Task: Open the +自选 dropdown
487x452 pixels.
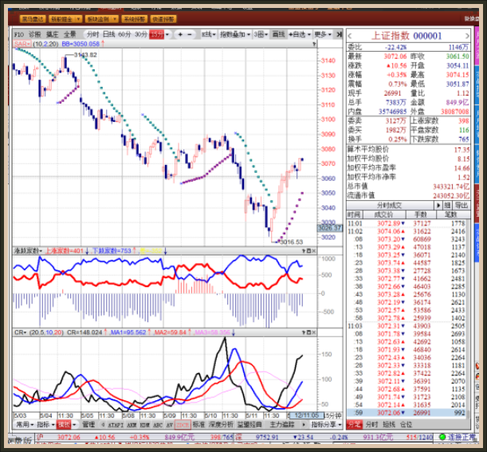Action: 300,34
